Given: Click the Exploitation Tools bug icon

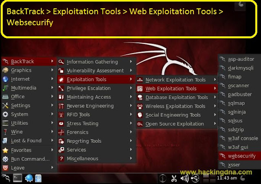Looking at the screenshot, I should coord(61,80).
